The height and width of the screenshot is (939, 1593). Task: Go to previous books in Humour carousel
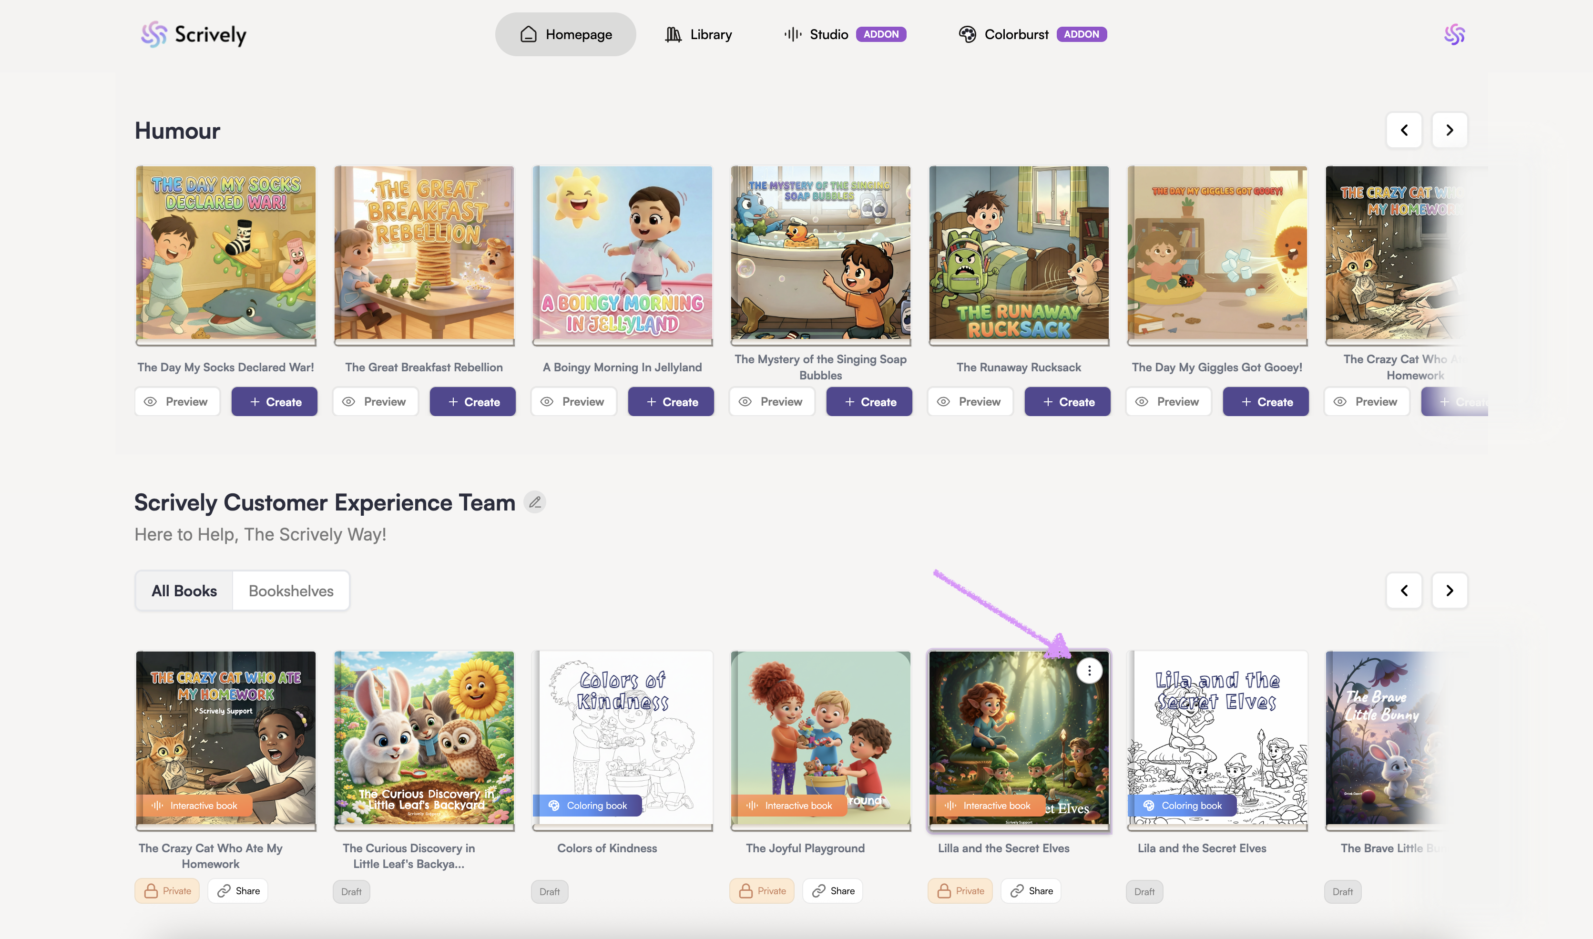click(1404, 130)
